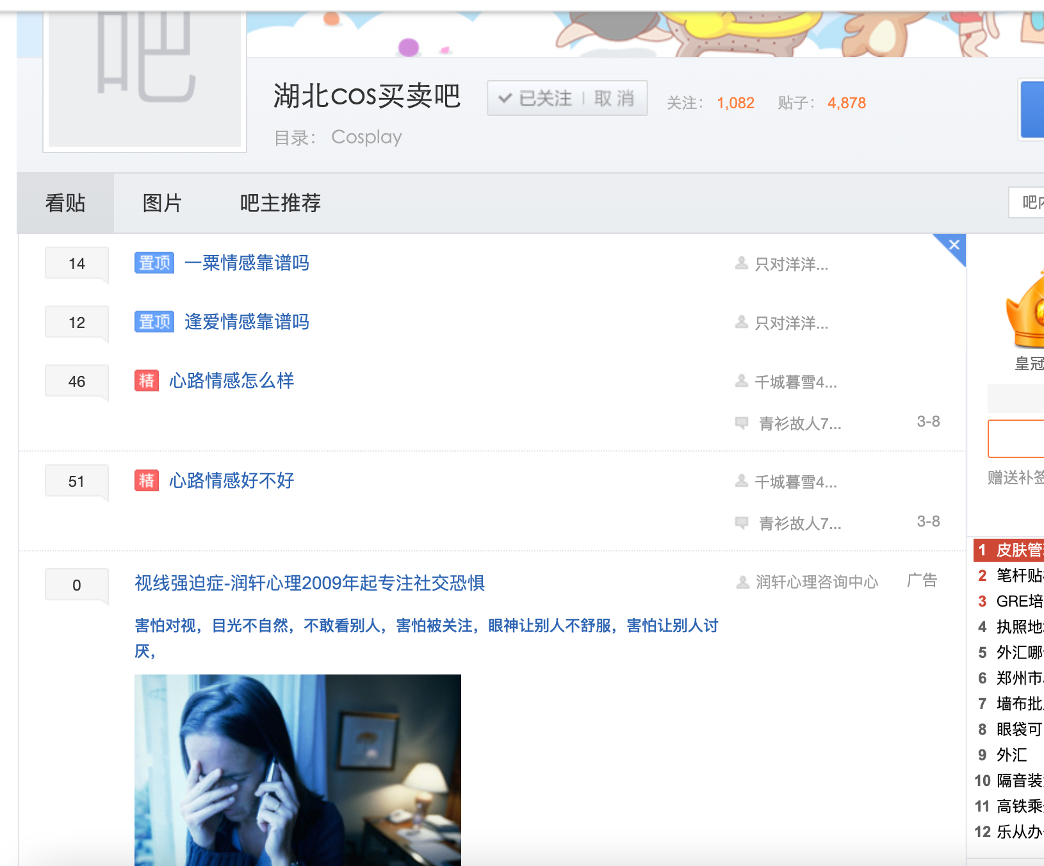This screenshot has width=1044, height=866.
Task: Open ad post 视线强迫症-润轩心理 title
Action: [309, 583]
